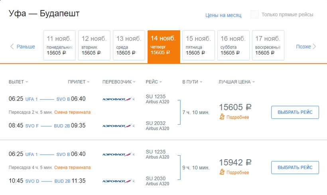327x195 pixels.
Task: Click luggage icon beside 15605 ₽ price
Action: [222, 117]
